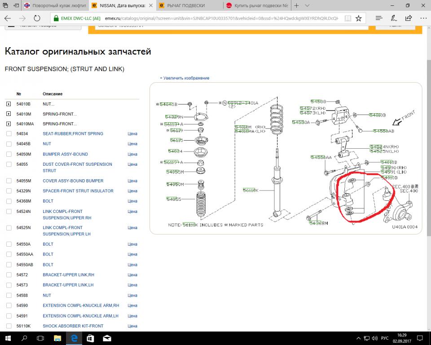This screenshot has height=345, width=431.
Task: Open the Share pane in Edge
Action: tap(409, 18)
